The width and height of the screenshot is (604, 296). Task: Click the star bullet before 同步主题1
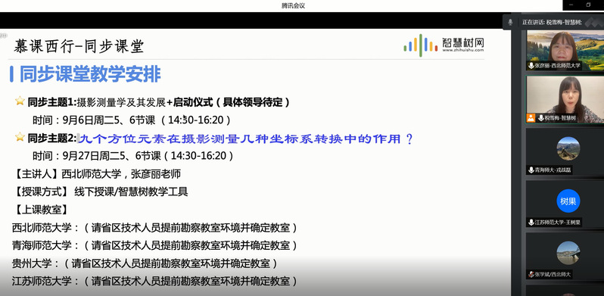[20, 101]
